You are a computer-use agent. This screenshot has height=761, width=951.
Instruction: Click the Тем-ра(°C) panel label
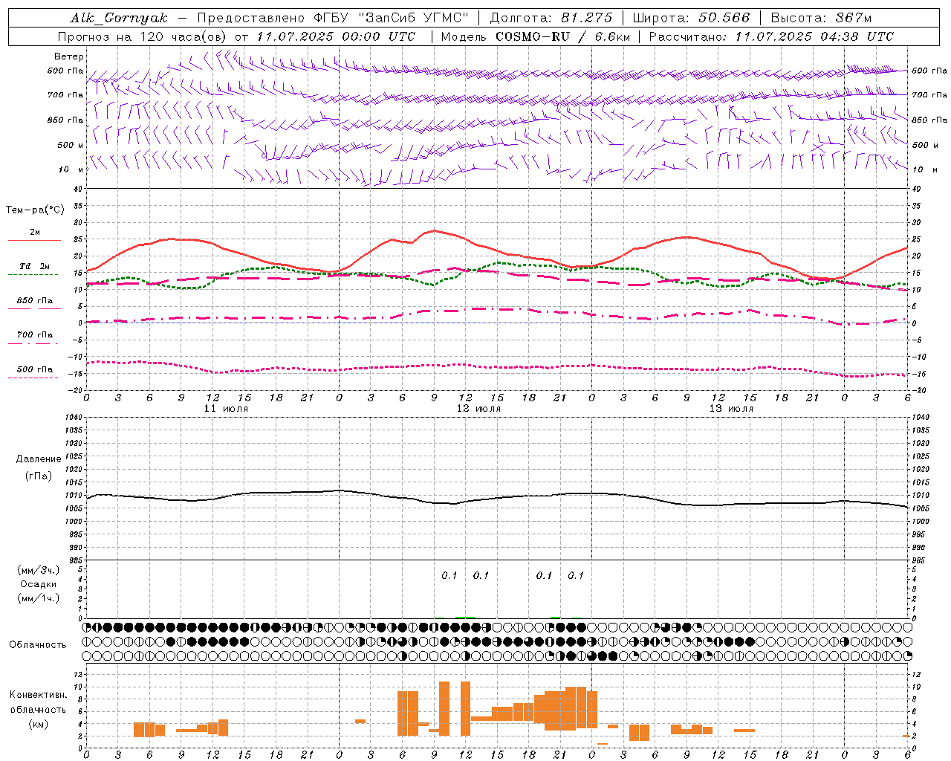click(35, 210)
